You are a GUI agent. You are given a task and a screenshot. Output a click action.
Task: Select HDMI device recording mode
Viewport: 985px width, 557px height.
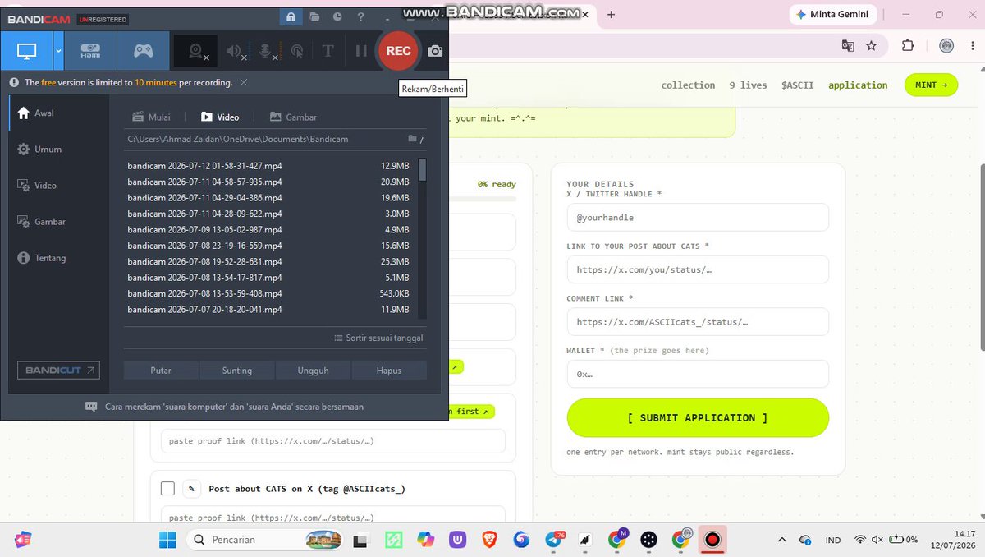click(x=90, y=51)
